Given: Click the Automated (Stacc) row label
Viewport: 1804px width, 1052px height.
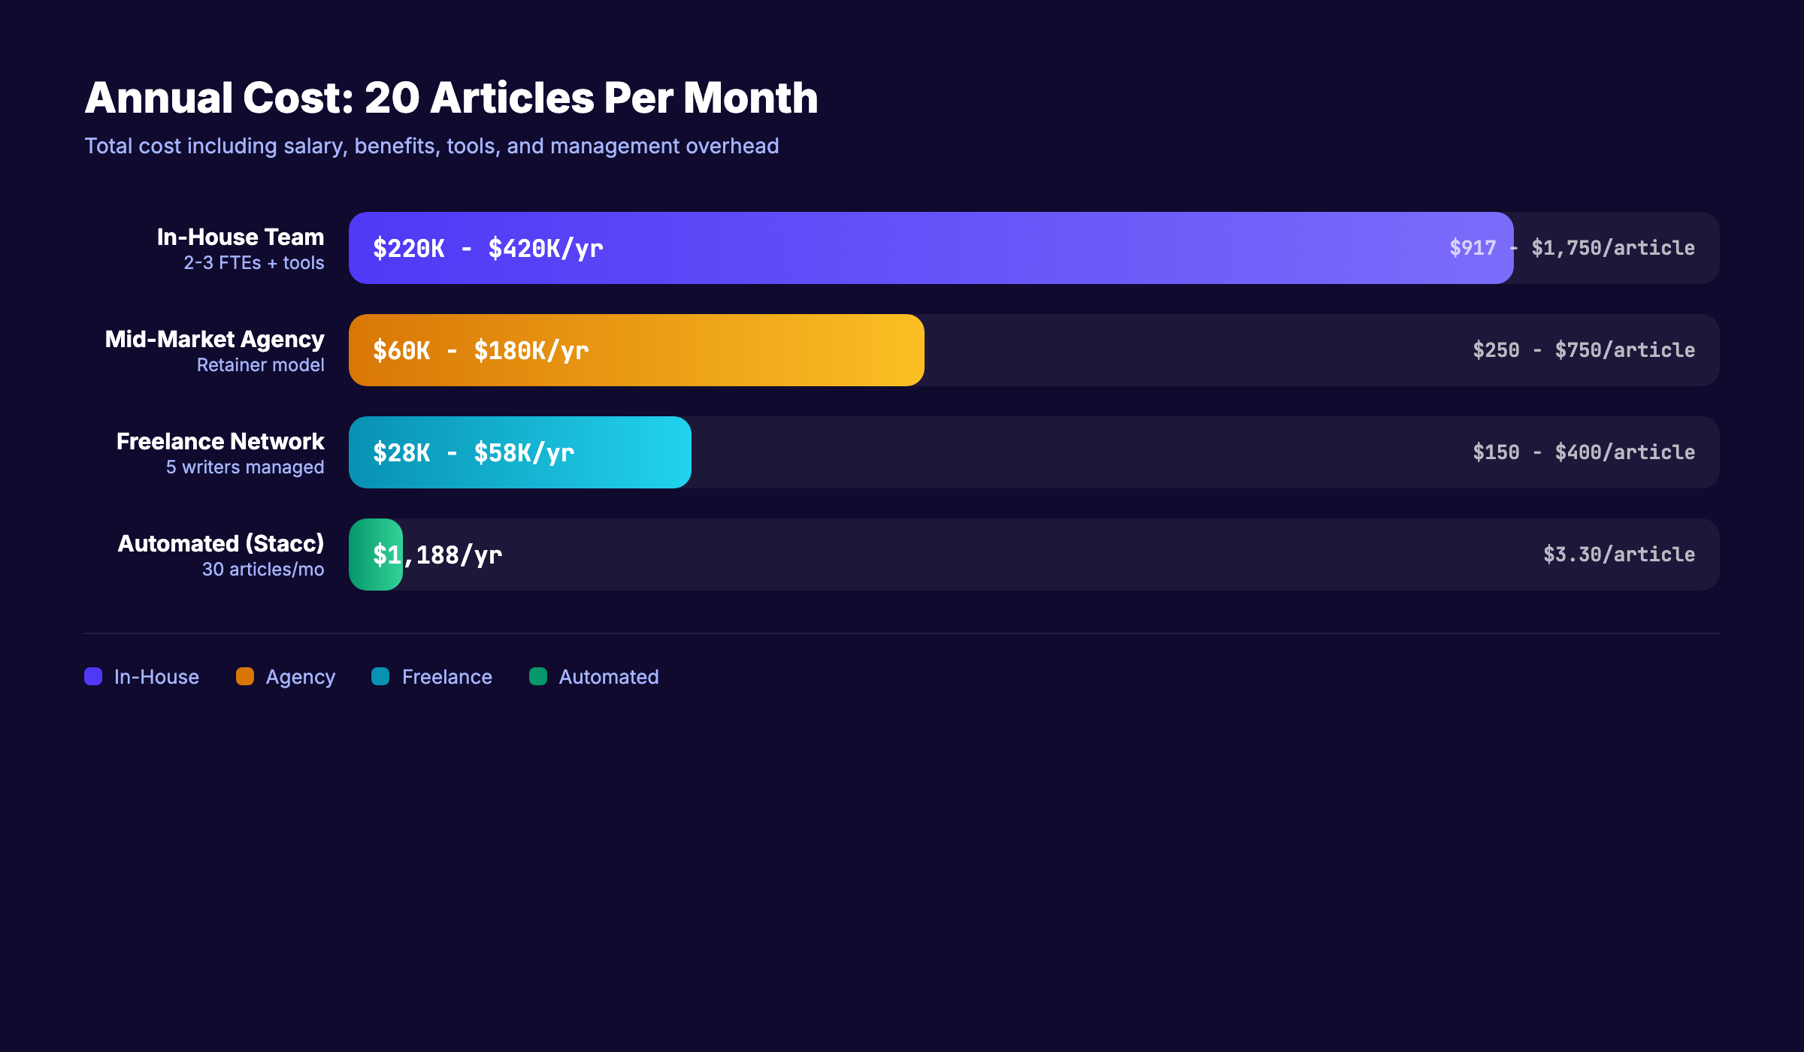Looking at the screenshot, I should tap(222, 543).
